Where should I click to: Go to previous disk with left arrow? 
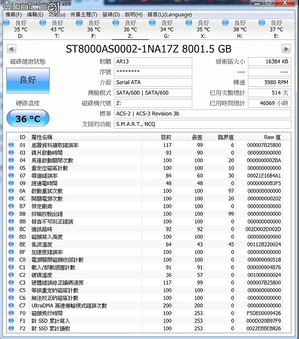pos(12,49)
